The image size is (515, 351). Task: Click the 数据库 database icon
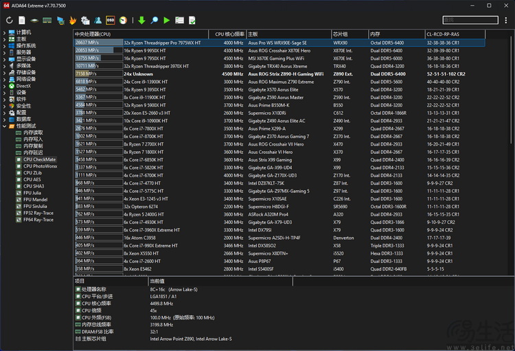[x=12, y=120]
